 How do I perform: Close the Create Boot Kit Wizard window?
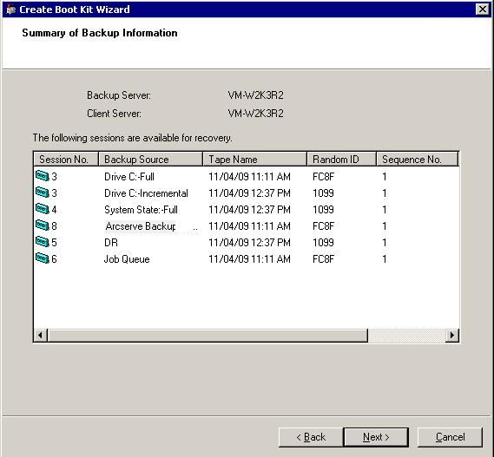[483, 10]
